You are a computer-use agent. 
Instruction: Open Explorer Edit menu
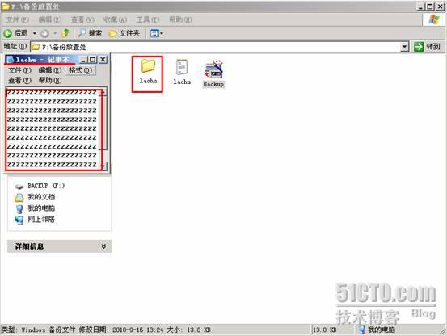(x=49, y=19)
